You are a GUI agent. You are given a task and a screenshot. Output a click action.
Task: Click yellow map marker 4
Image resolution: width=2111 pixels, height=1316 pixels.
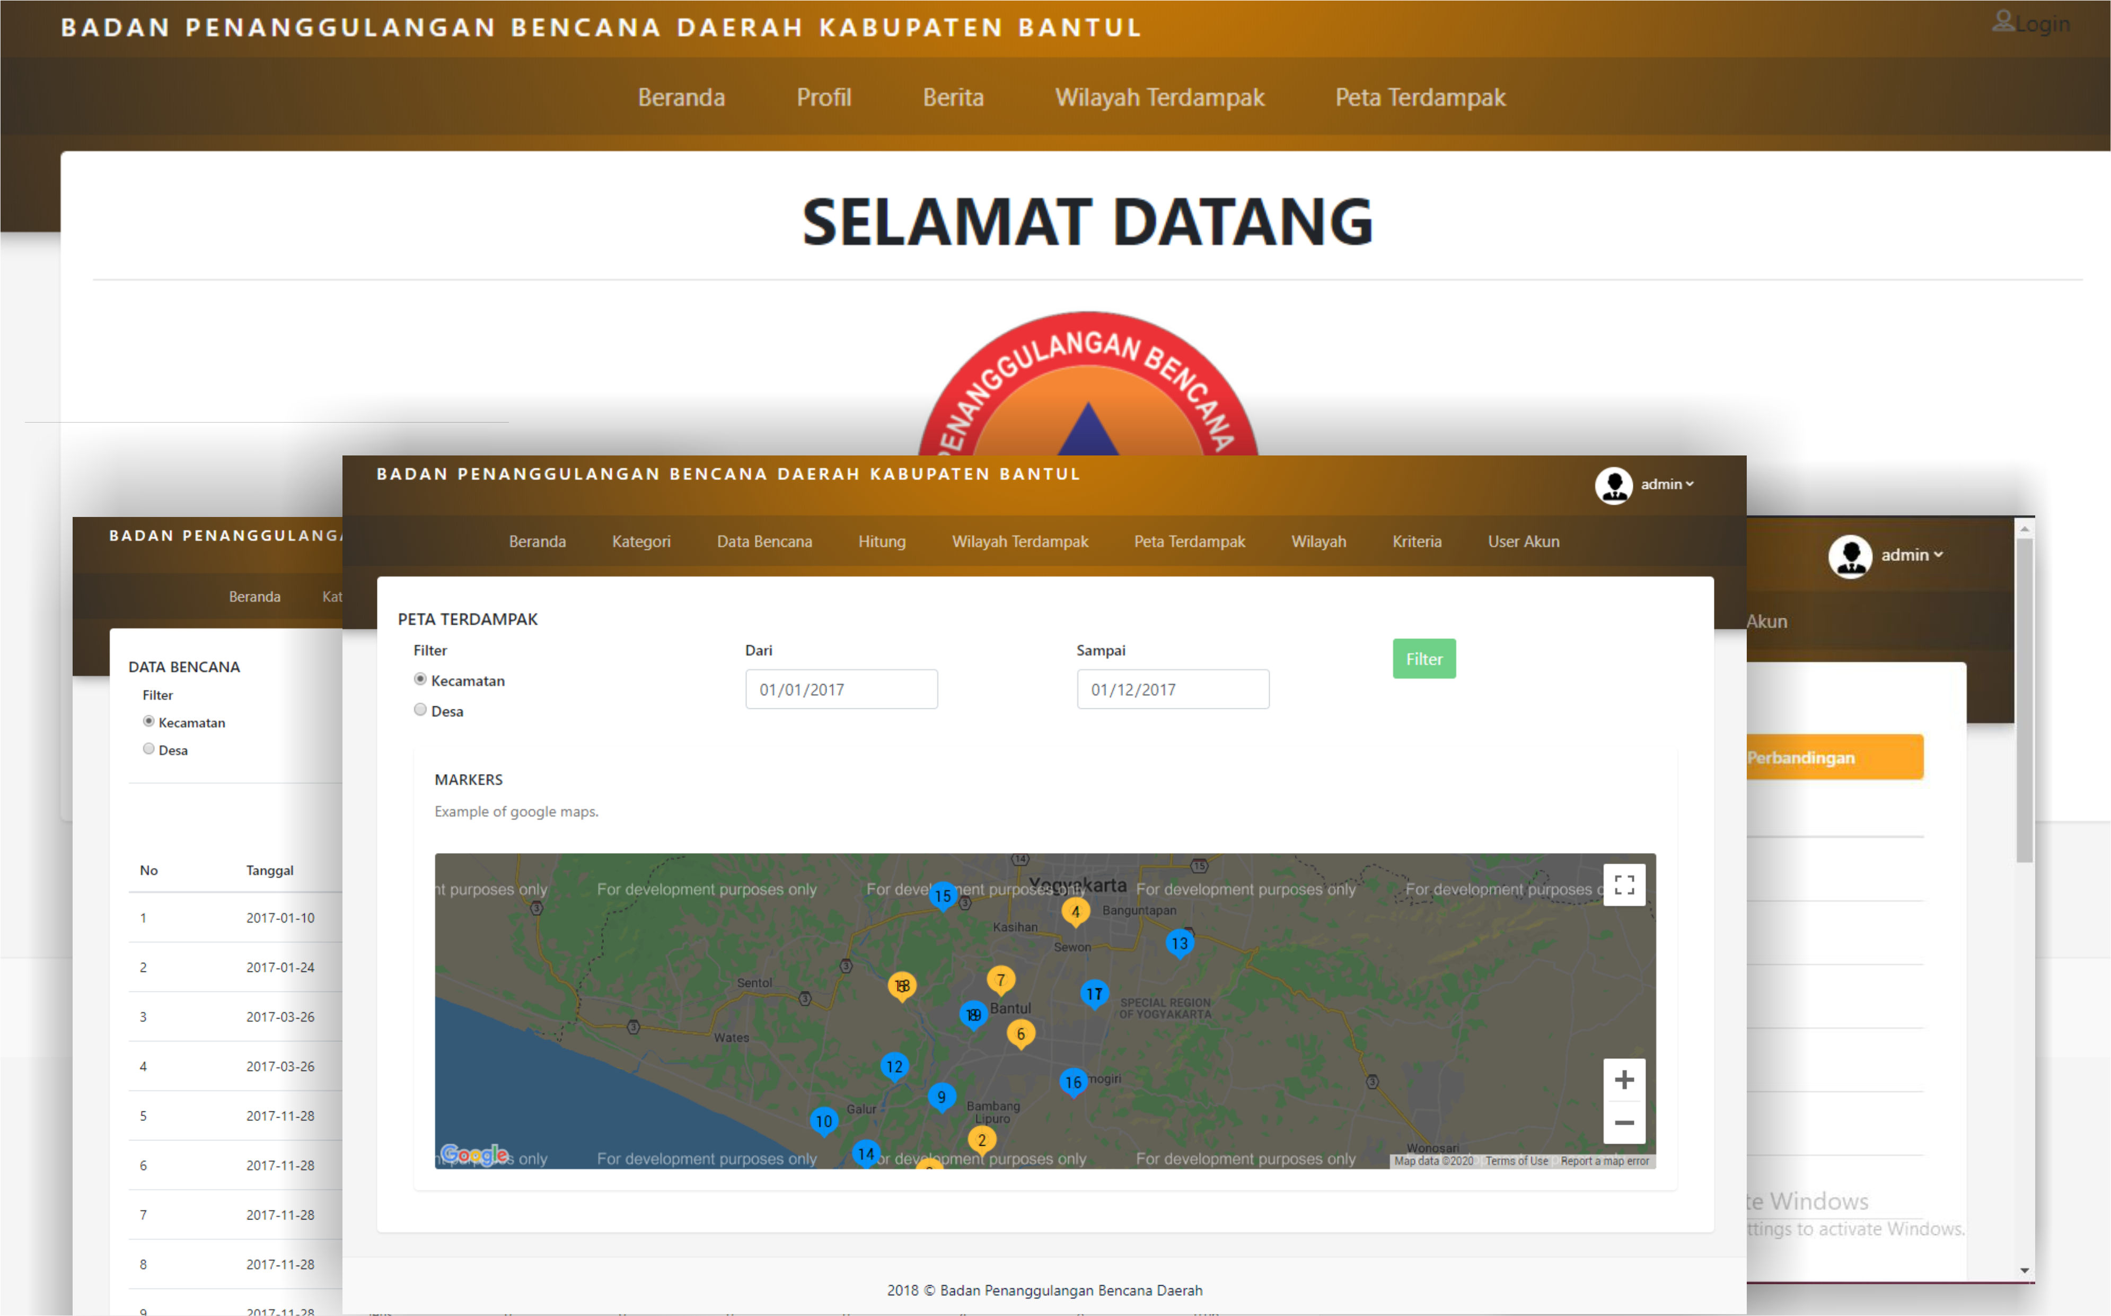1075,911
